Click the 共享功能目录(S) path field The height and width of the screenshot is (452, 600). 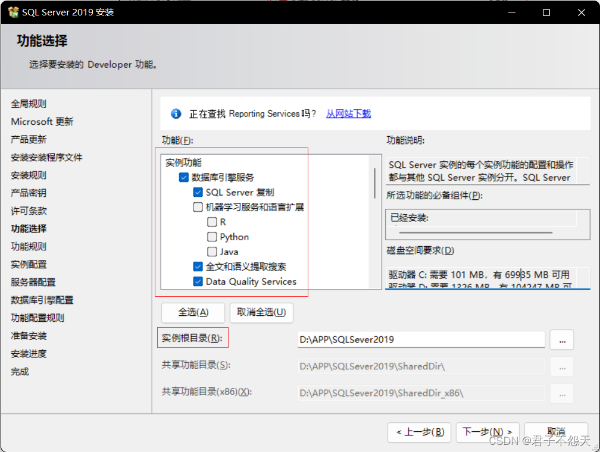[421, 366]
